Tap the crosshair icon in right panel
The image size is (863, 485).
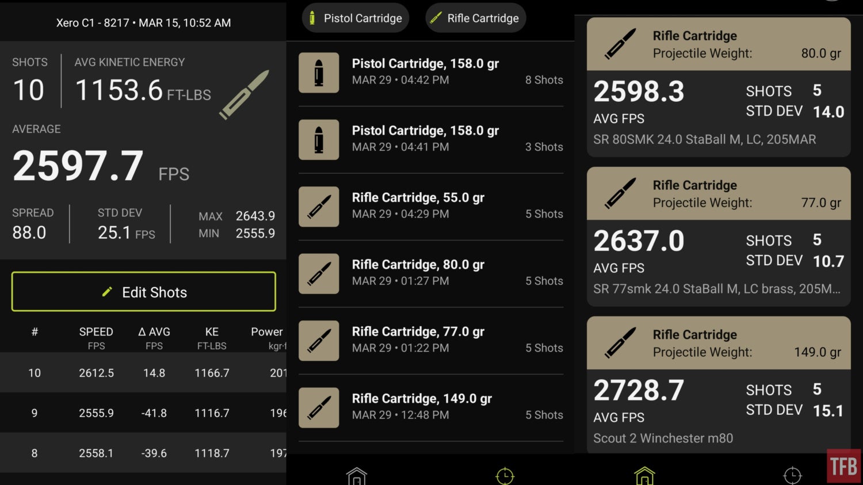tap(792, 476)
